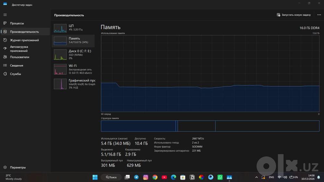Open Wi-Fi network tray icon
324x182 pixels.
tap(279, 177)
